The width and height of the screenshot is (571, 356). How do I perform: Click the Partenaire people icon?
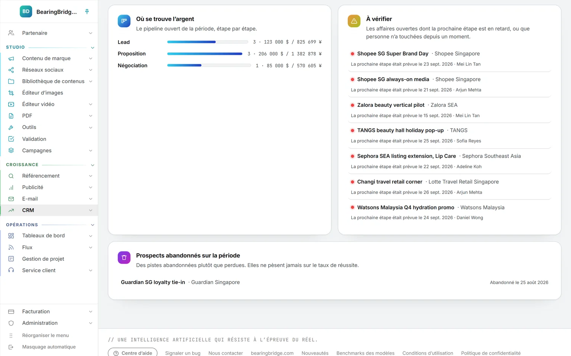click(x=11, y=33)
